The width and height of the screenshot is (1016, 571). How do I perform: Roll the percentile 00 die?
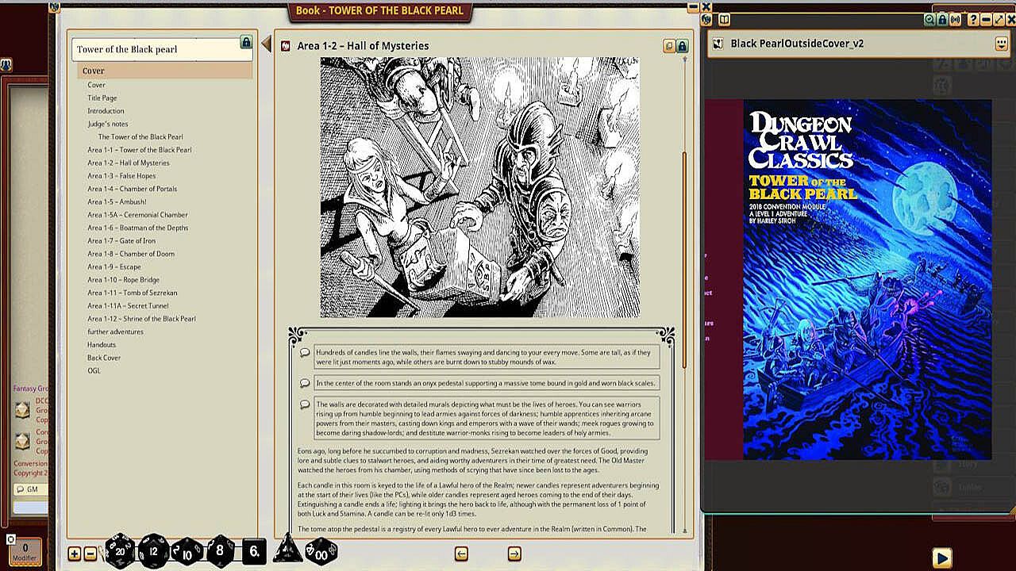321,551
